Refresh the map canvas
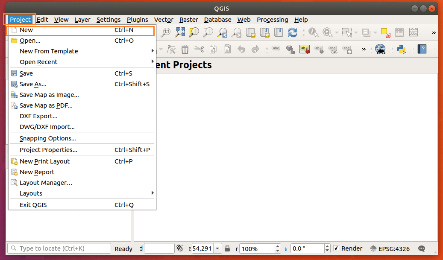Viewport: 443px width, 260px height. pos(293,32)
